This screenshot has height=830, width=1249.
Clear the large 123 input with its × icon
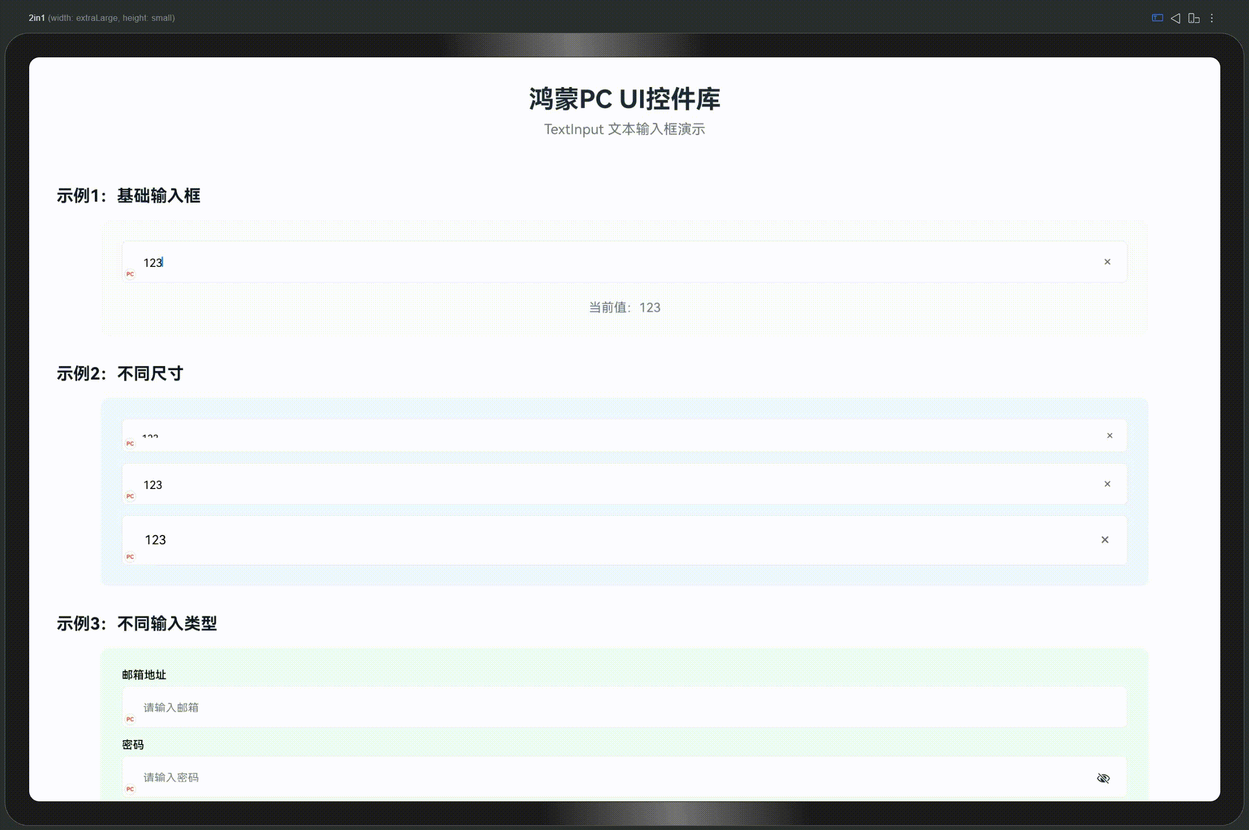(1106, 540)
